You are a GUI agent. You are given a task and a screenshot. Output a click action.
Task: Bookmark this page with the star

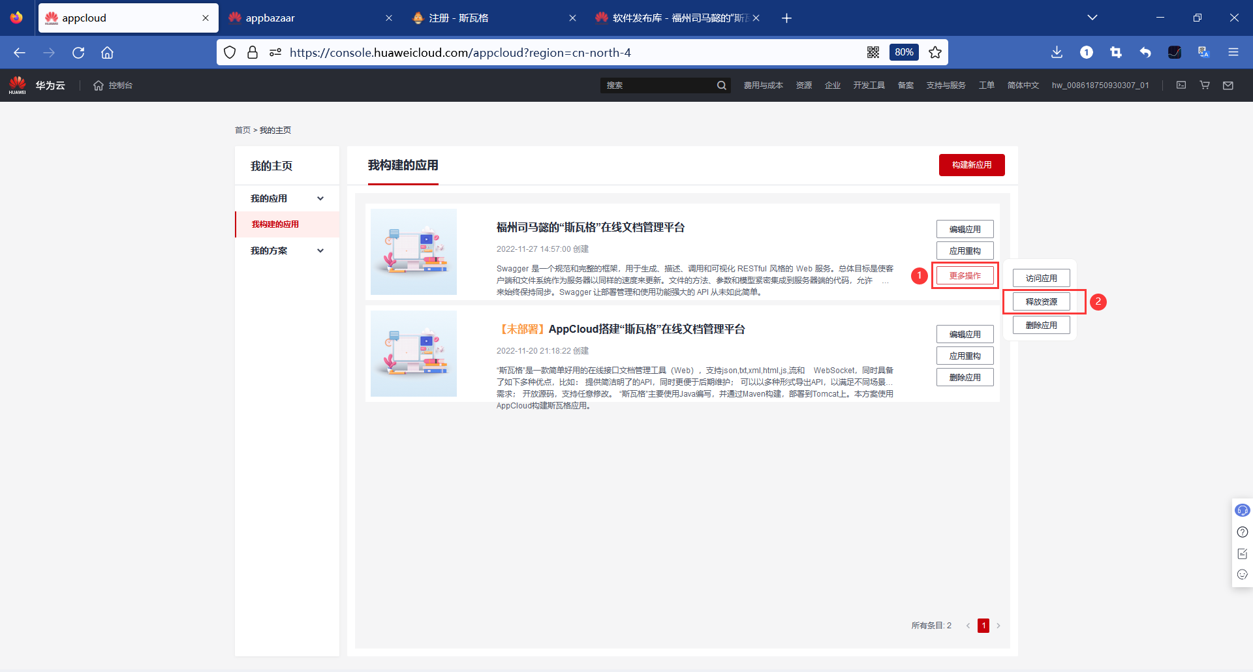point(935,53)
